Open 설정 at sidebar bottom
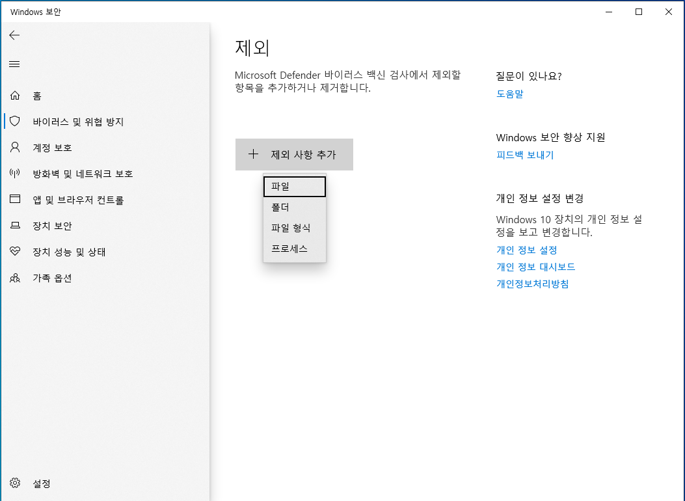 (x=42, y=484)
